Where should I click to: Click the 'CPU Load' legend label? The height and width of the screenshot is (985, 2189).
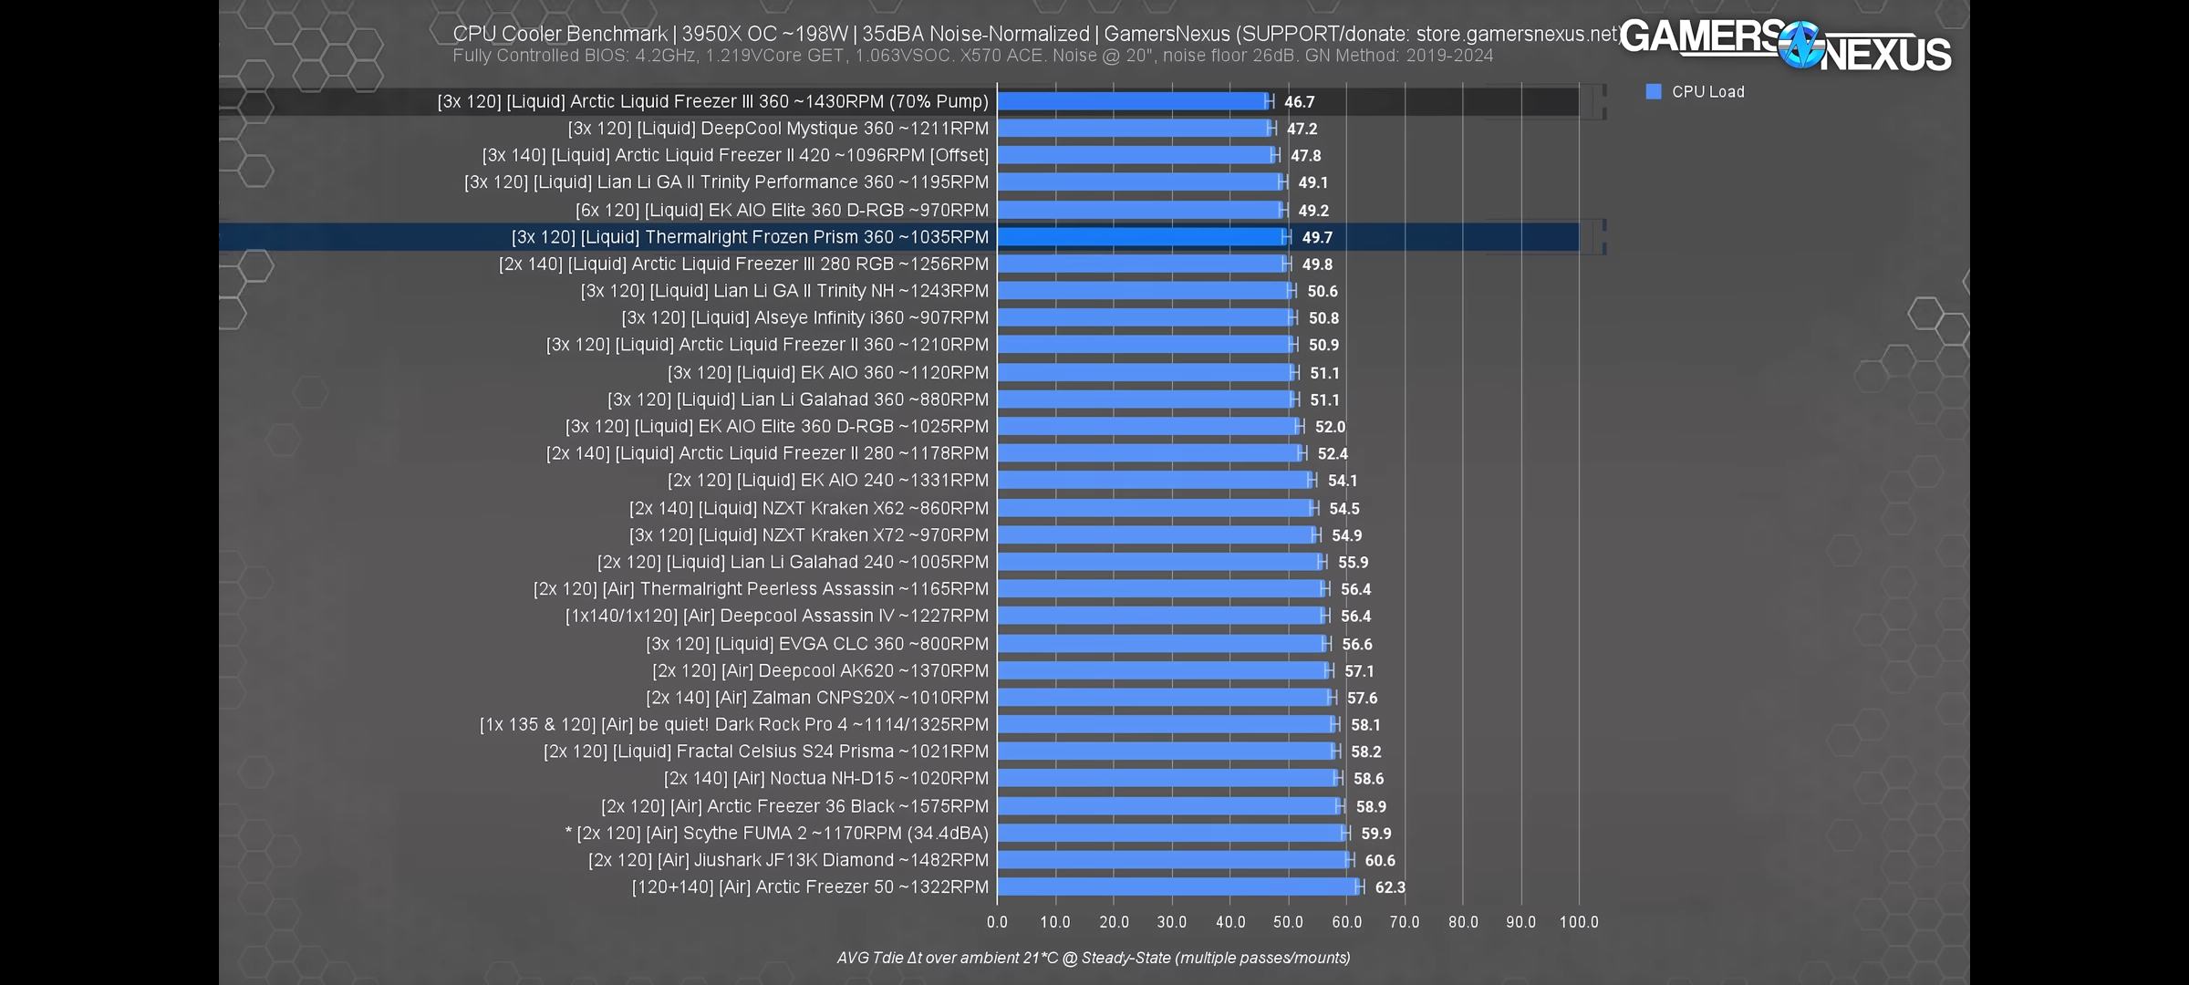pos(1707,92)
